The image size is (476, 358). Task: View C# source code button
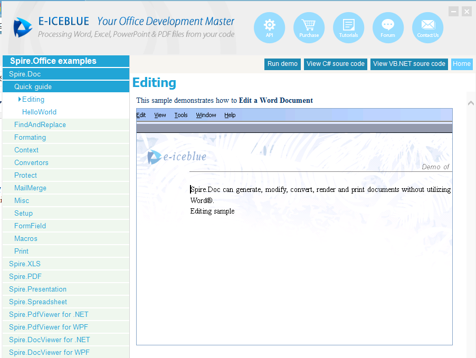(336, 64)
